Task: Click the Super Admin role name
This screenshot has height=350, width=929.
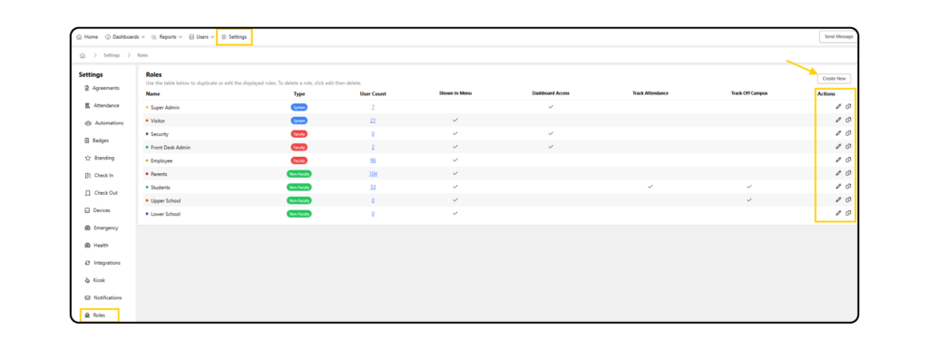Action: (165, 107)
